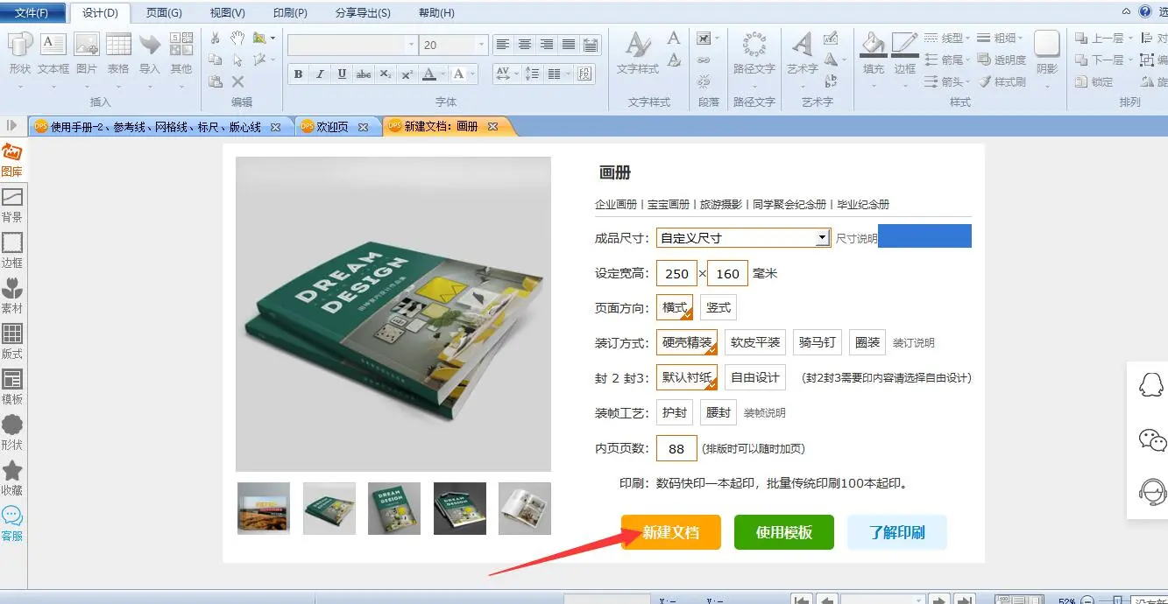Viewport: 1168px width, 604px height.
Task: Open the 页面(G) ribbon tab
Action: point(163,13)
